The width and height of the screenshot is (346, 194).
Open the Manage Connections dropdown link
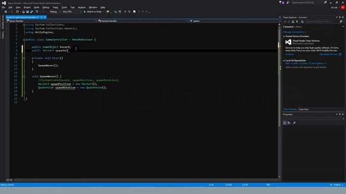coord(295,32)
